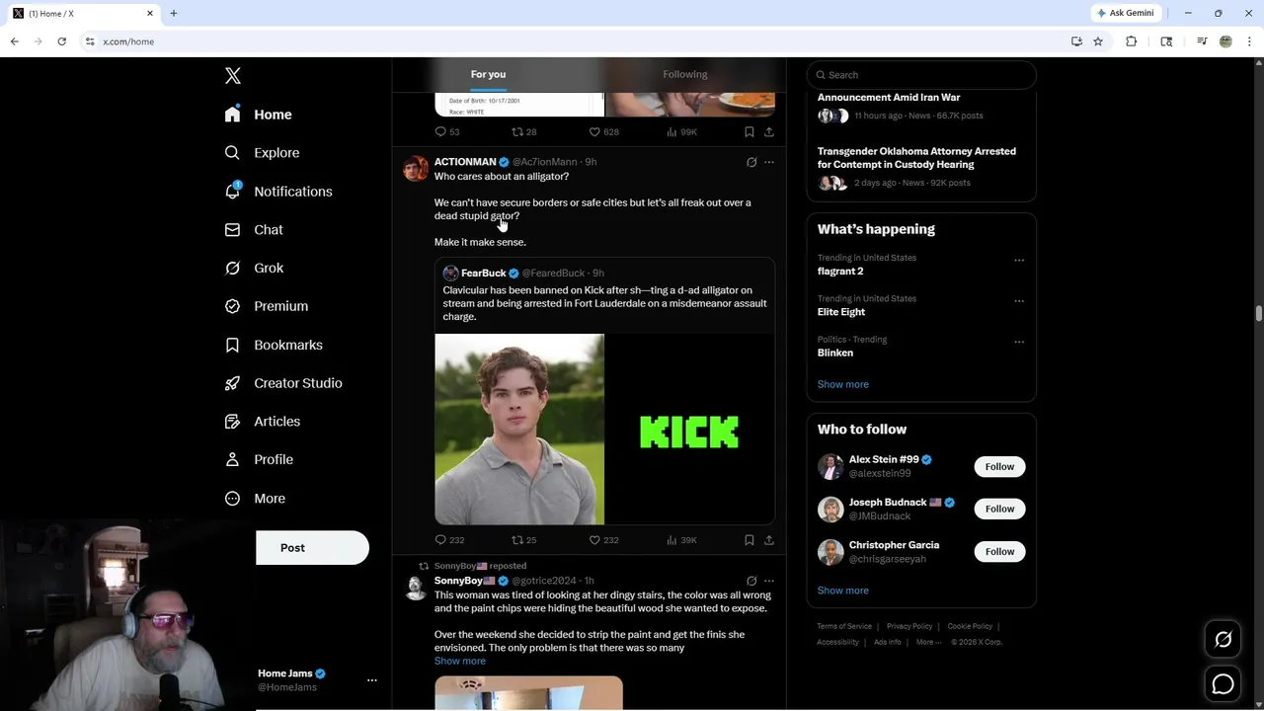Repost the ACTIONMAN post showing 25 reposts
Viewport: 1264px width, 711px height.
coord(523,540)
